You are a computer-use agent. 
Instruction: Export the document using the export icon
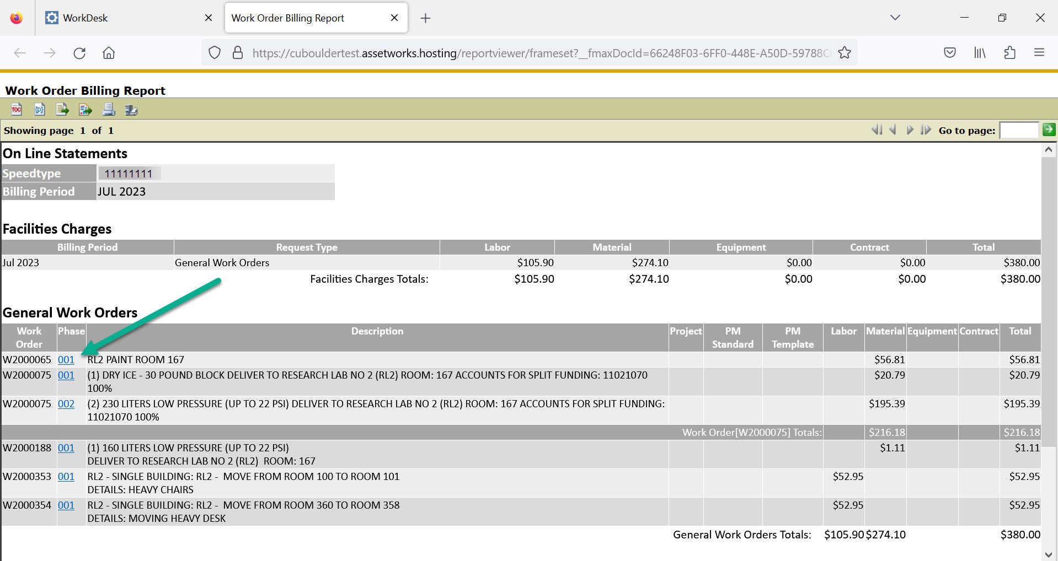pyautogui.click(x=62, y=110)
